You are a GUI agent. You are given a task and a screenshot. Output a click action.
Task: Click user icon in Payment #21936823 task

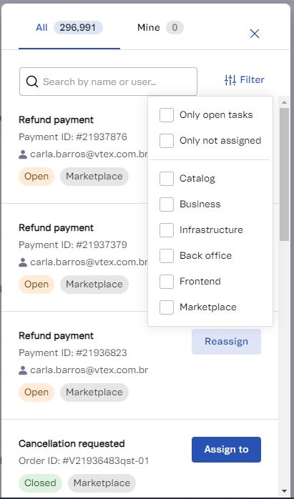point(23,370)
